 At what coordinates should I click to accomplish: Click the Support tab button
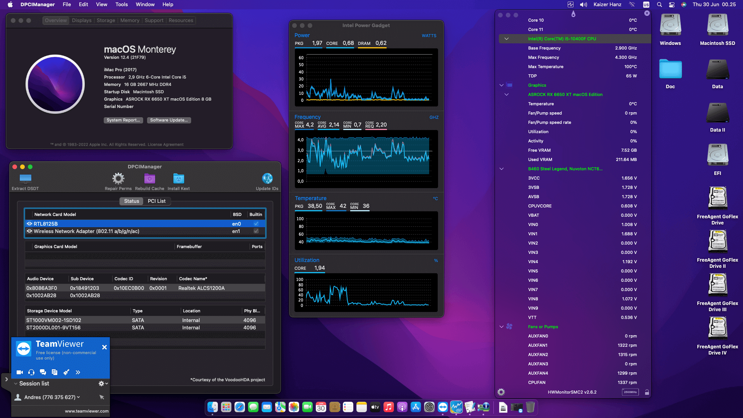coord(154,21)
